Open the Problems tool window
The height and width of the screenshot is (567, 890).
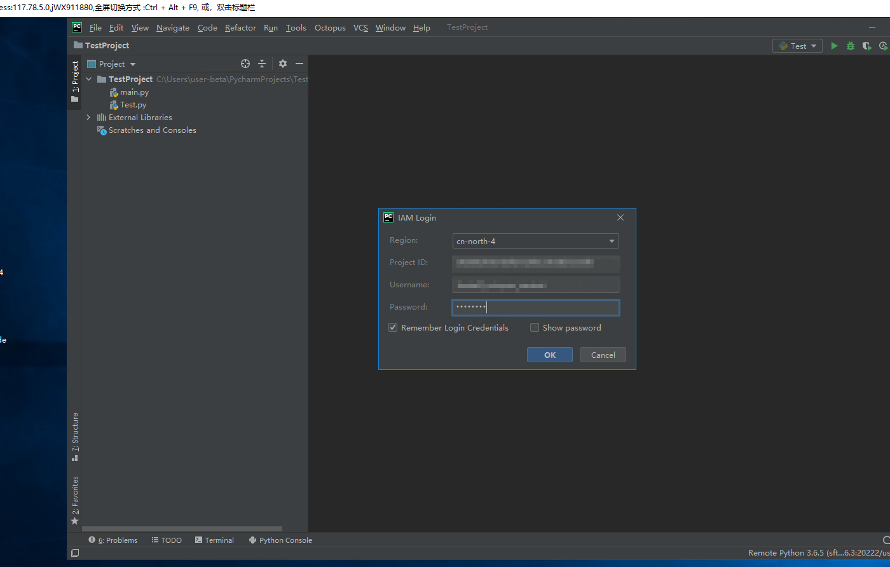point(113,540)
